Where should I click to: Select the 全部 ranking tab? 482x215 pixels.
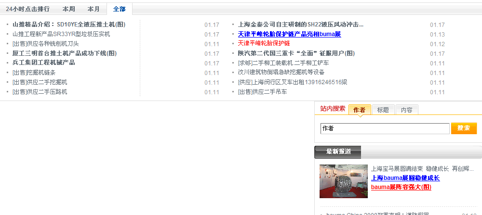pyautogui.click(x=119, y=9)
